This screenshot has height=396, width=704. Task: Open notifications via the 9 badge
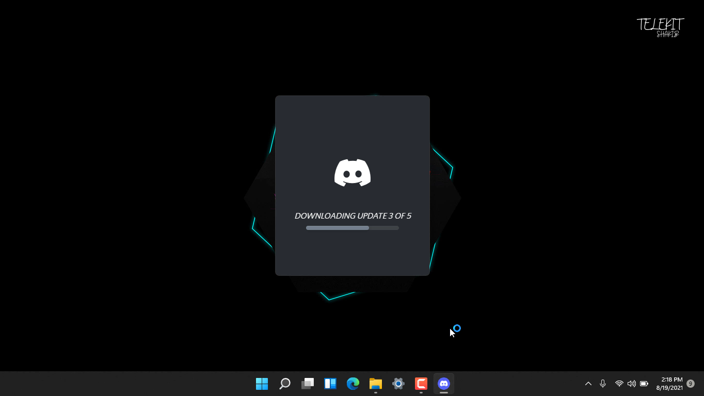[691, 384]
